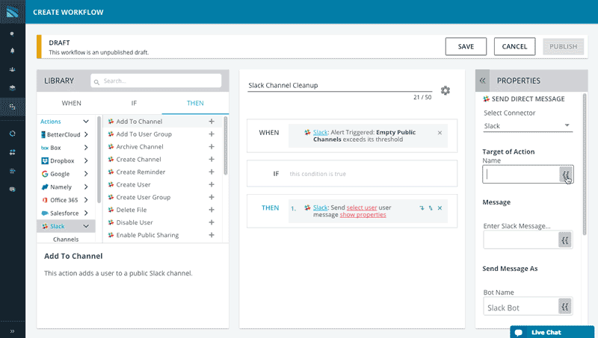Open the Select Connector Slack dropdown
This screenshot has height=338, width=598.
pyautogui.click(x=528, y=126)
